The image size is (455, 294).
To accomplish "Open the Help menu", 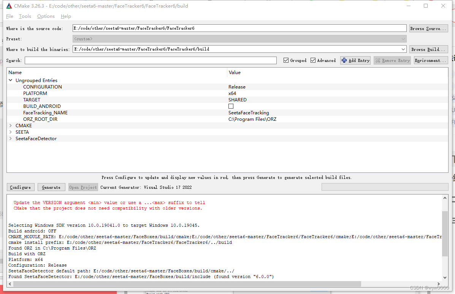I will [x=66, y=16].
